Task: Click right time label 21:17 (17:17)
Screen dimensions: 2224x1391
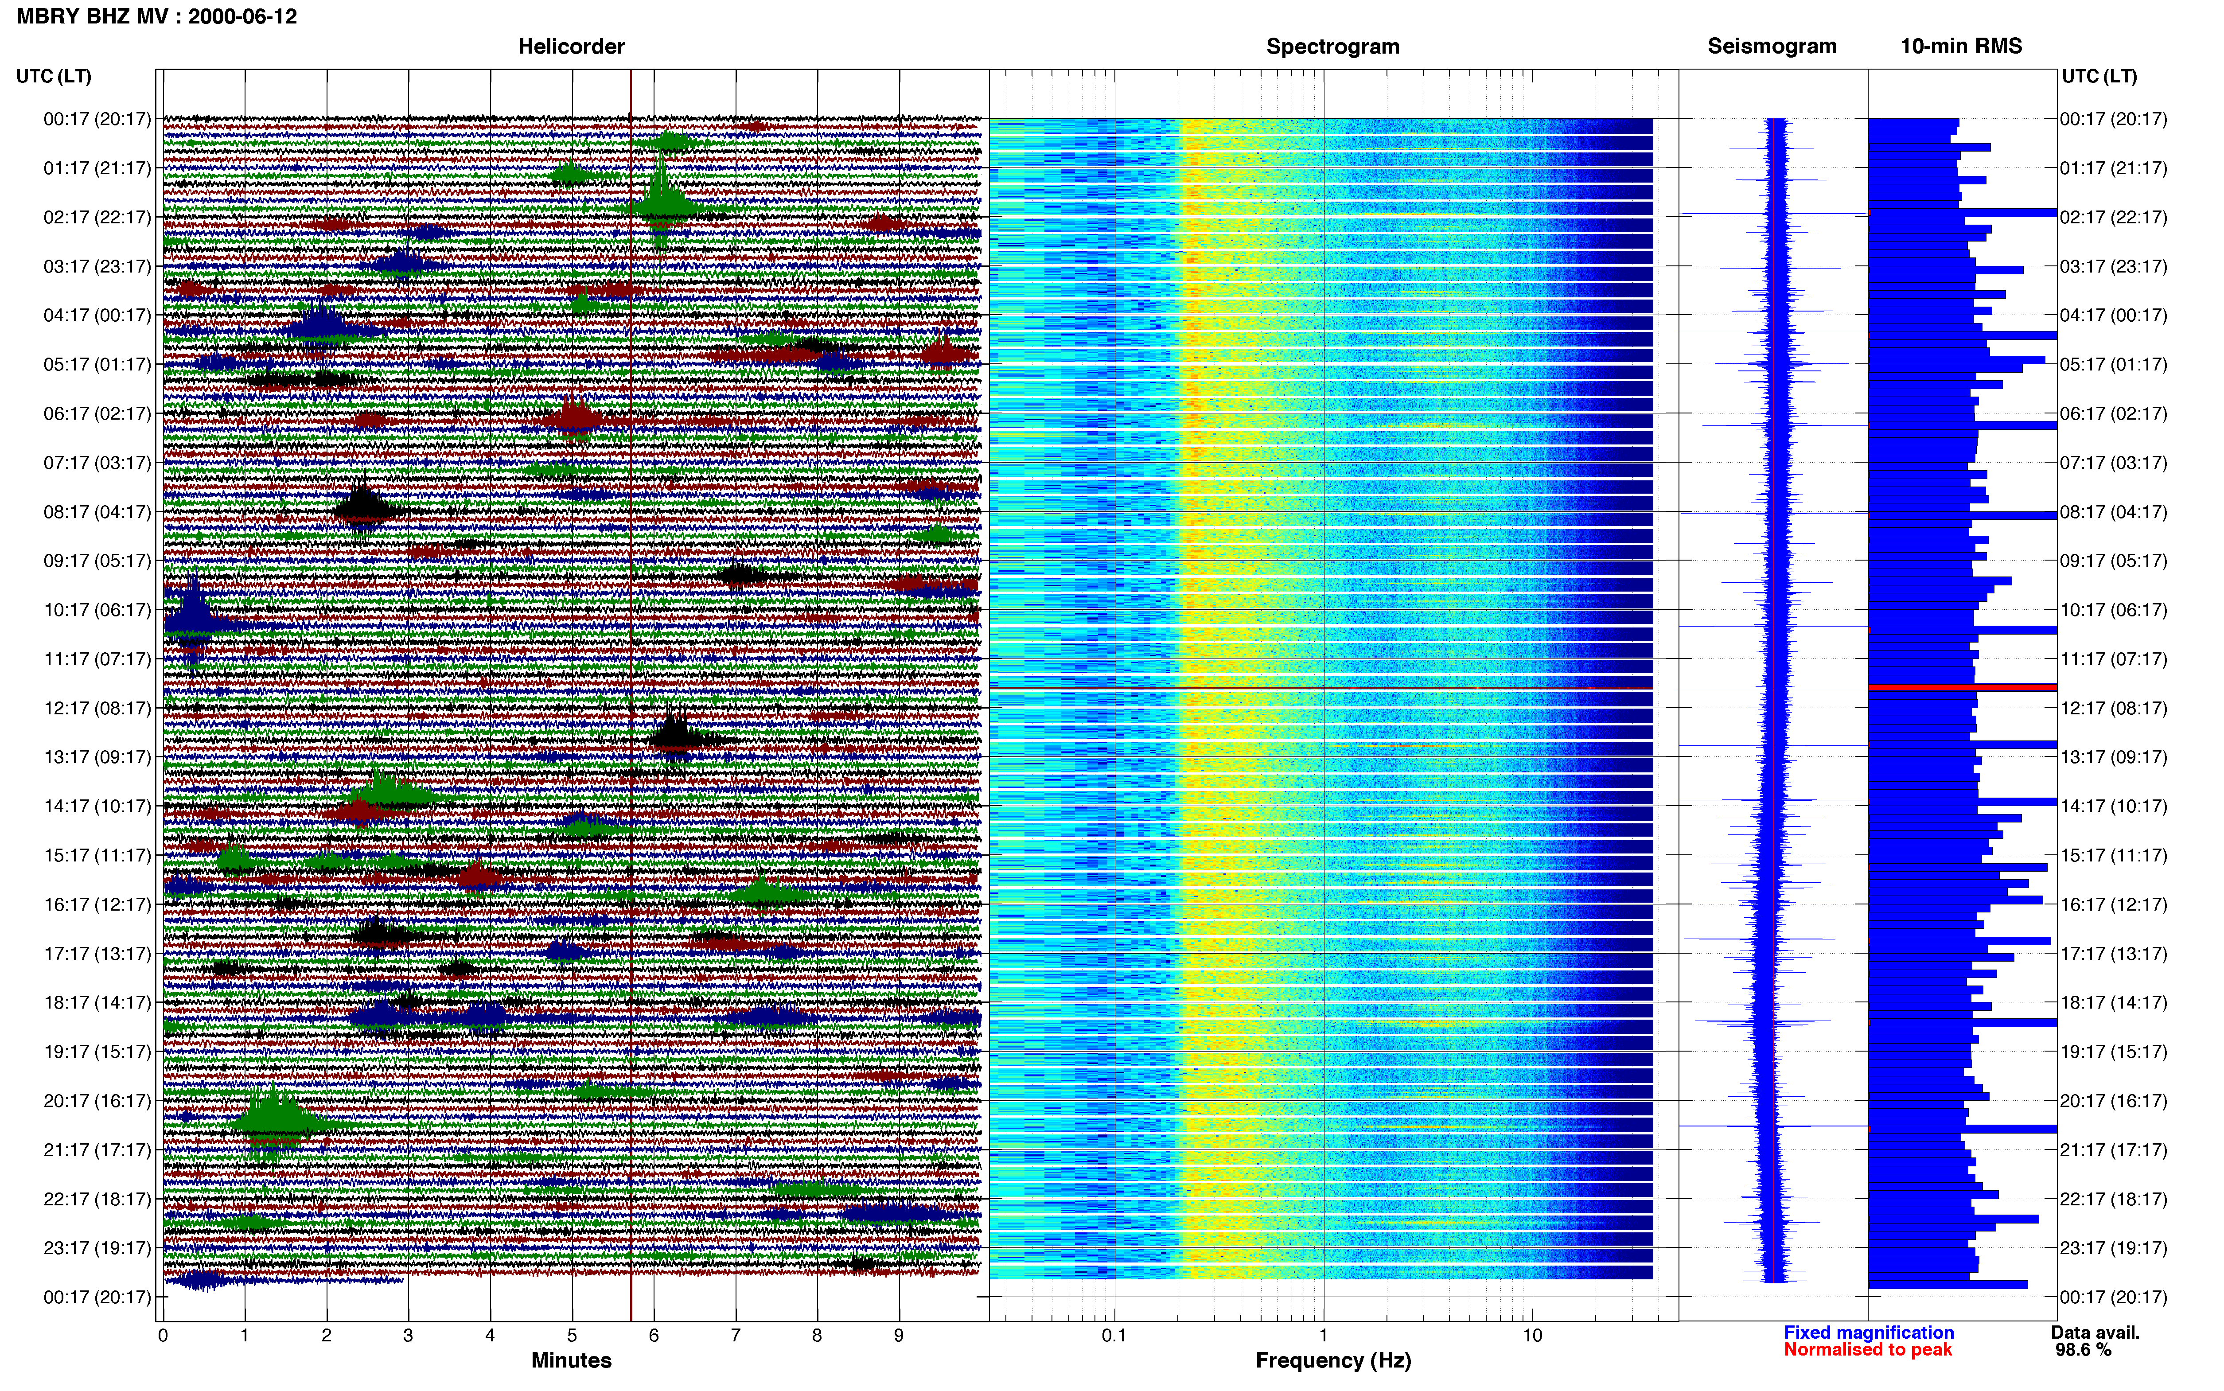Action: click(2114, 1150)
